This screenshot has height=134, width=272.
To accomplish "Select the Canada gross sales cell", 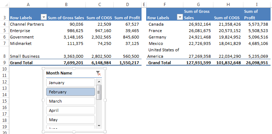I will click(198, 24).
